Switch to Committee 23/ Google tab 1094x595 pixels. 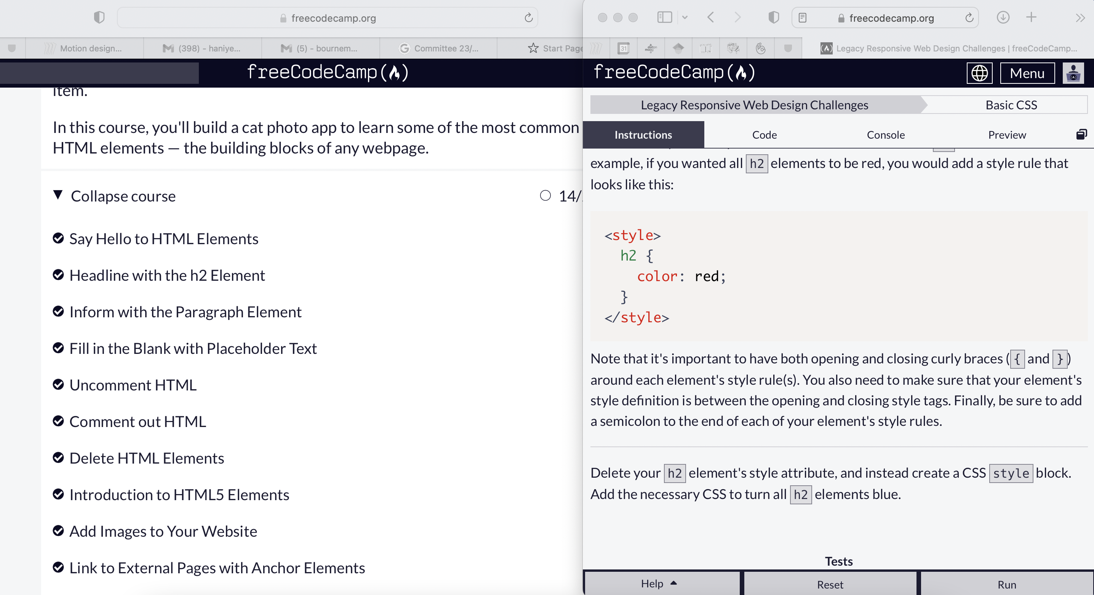coord(438,48)
